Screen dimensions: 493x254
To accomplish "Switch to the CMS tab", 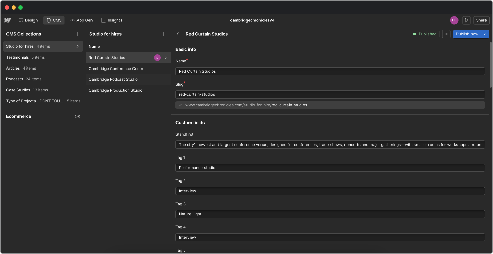I will pyautogui.click(x=54, y=20).
